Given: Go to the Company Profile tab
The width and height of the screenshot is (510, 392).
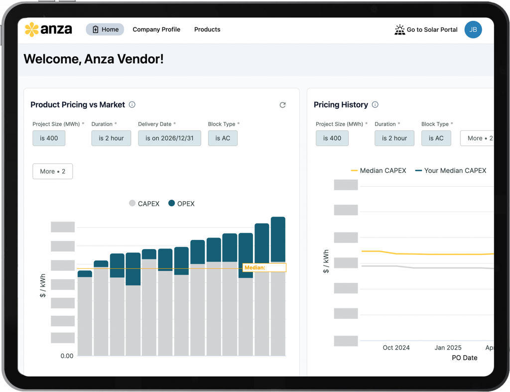Looking at the screenshot, I should pos(156,29).
